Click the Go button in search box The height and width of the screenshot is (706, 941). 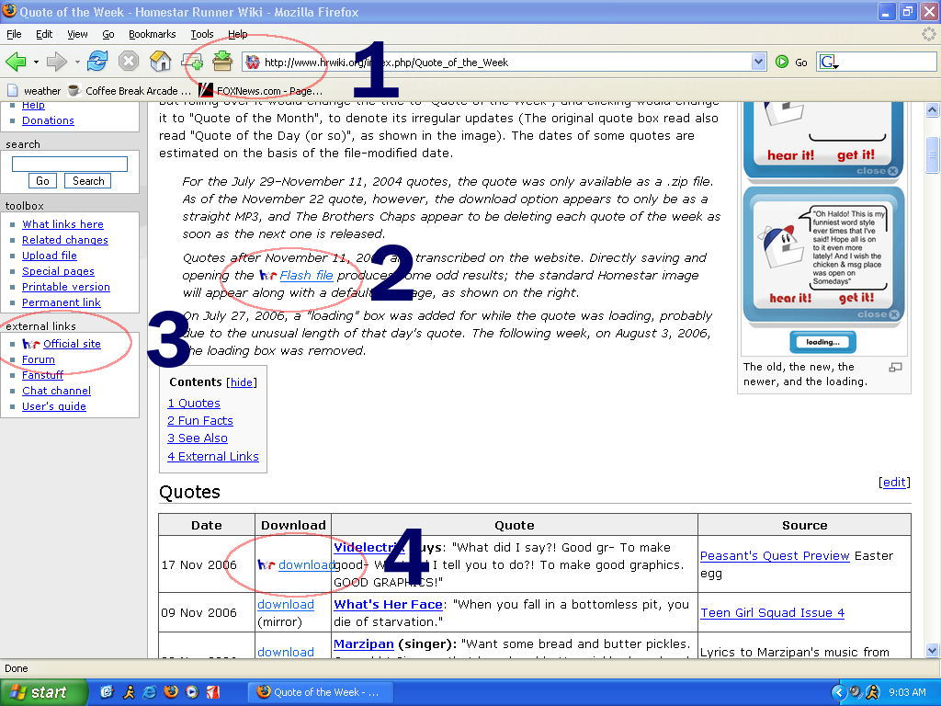click(42, 181)
